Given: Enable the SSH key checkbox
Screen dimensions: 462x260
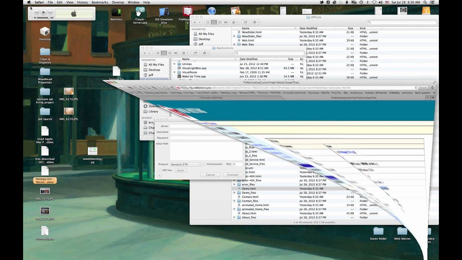Looking at the screenshot, I should (x=160, y=170).
